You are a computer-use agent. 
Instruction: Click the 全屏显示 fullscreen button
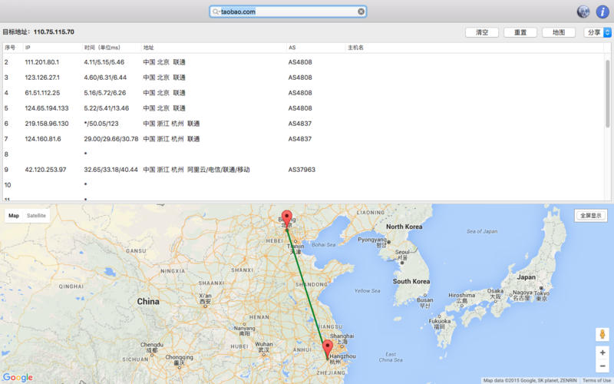point(590,216)
